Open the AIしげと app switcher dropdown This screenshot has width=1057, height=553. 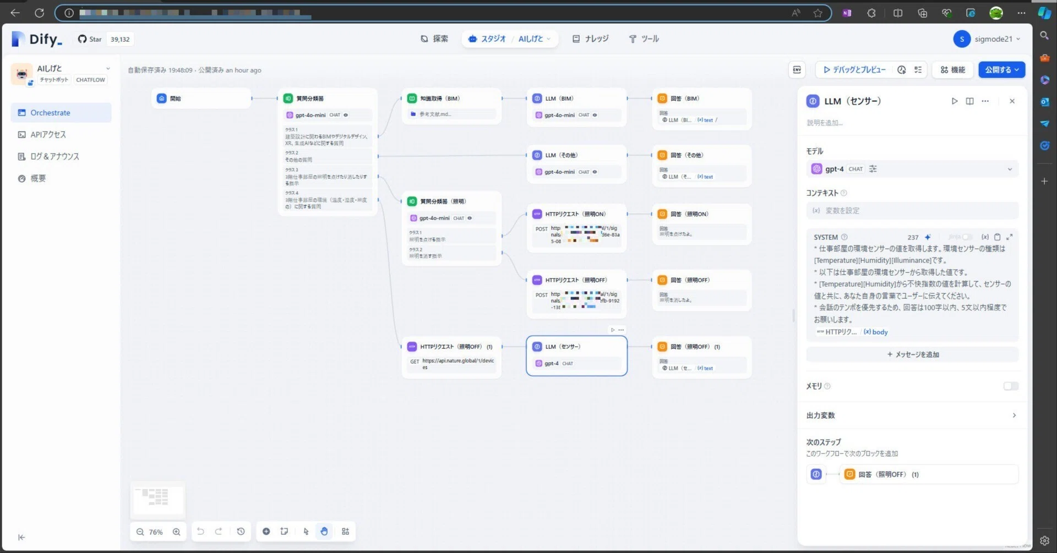coord(534,39)
